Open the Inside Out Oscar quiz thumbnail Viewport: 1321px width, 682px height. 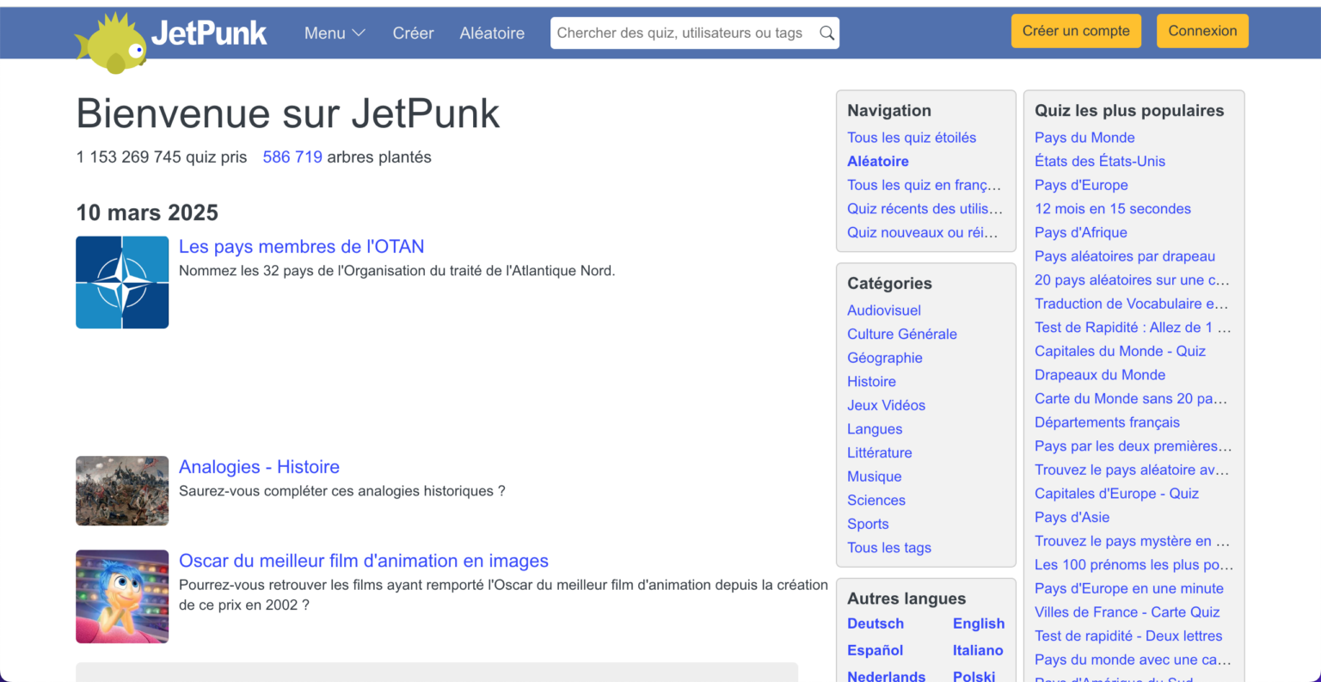[x=122, y=596]
